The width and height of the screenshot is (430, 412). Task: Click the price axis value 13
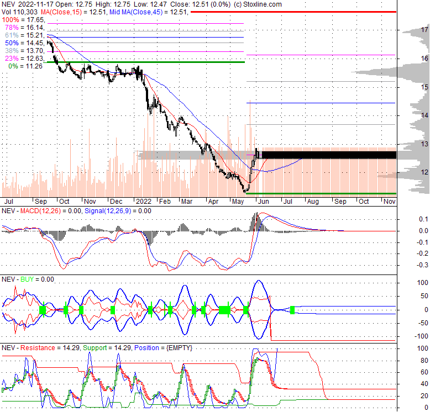click(424, 144)
